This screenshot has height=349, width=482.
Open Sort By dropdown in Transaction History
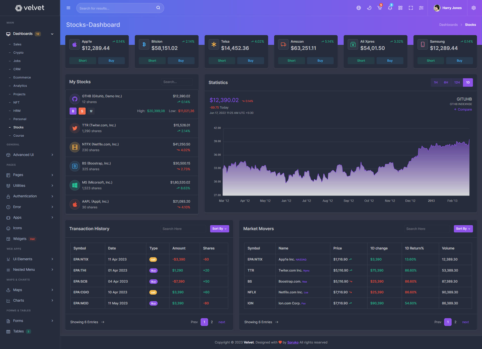[x=219, y=229]
